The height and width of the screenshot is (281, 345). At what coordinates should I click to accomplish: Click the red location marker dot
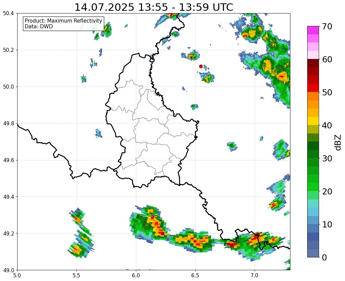[201, 66]
